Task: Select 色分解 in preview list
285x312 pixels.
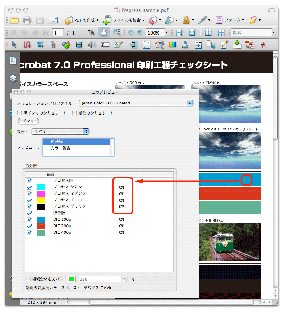Action: [77, 142]
